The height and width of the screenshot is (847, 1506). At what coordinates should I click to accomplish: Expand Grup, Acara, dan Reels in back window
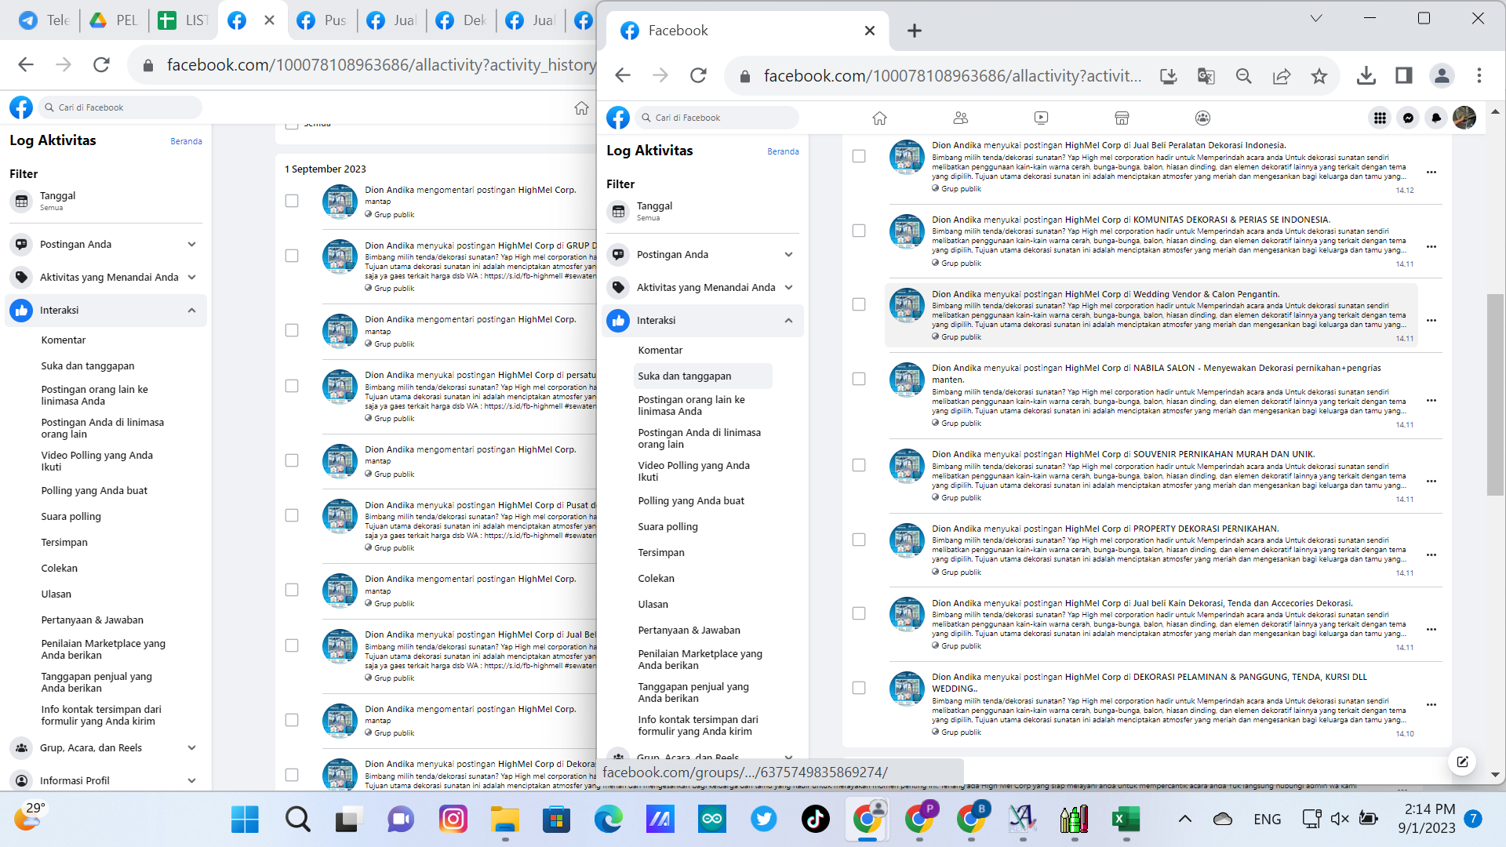click(106, 748)
